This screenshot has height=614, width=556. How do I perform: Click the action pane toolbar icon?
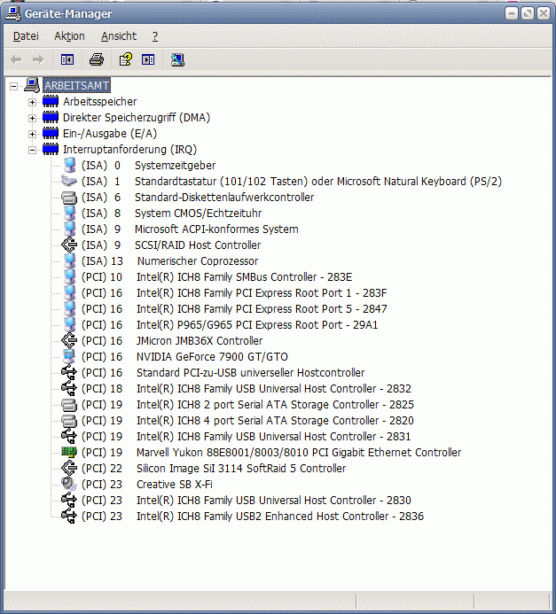point(148,60)
